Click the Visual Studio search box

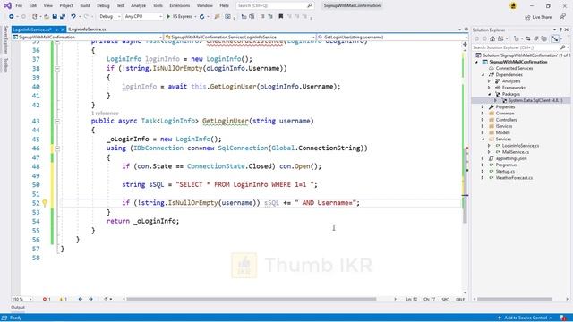coord(275,6)
